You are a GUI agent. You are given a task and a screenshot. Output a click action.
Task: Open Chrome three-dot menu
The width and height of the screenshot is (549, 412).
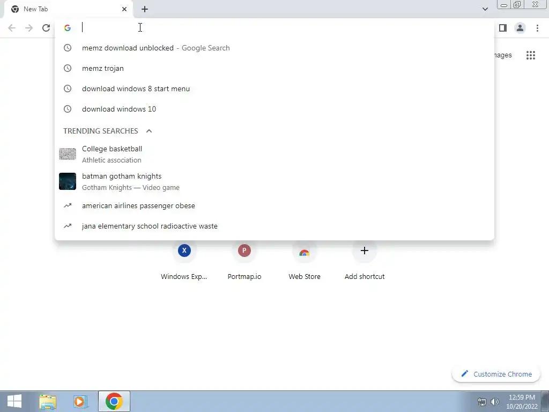tap(537, 28)
